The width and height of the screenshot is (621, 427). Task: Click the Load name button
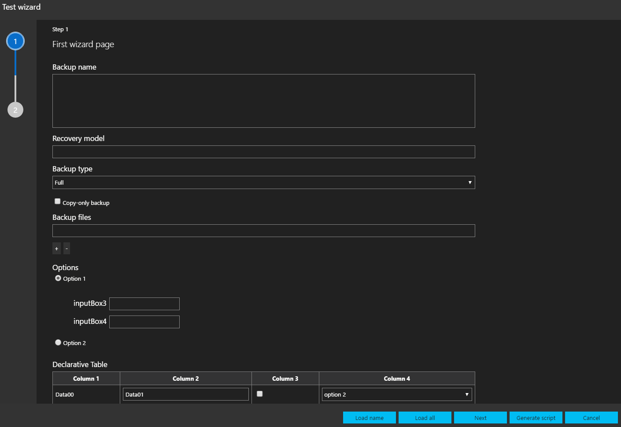click(x=369, y=418)
